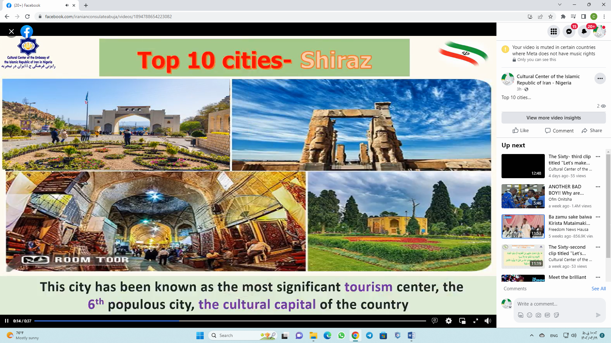The image size is (611, 343).
Task: Click Comment button under the post
Action: pyautogui.click(x=559, y=131)
